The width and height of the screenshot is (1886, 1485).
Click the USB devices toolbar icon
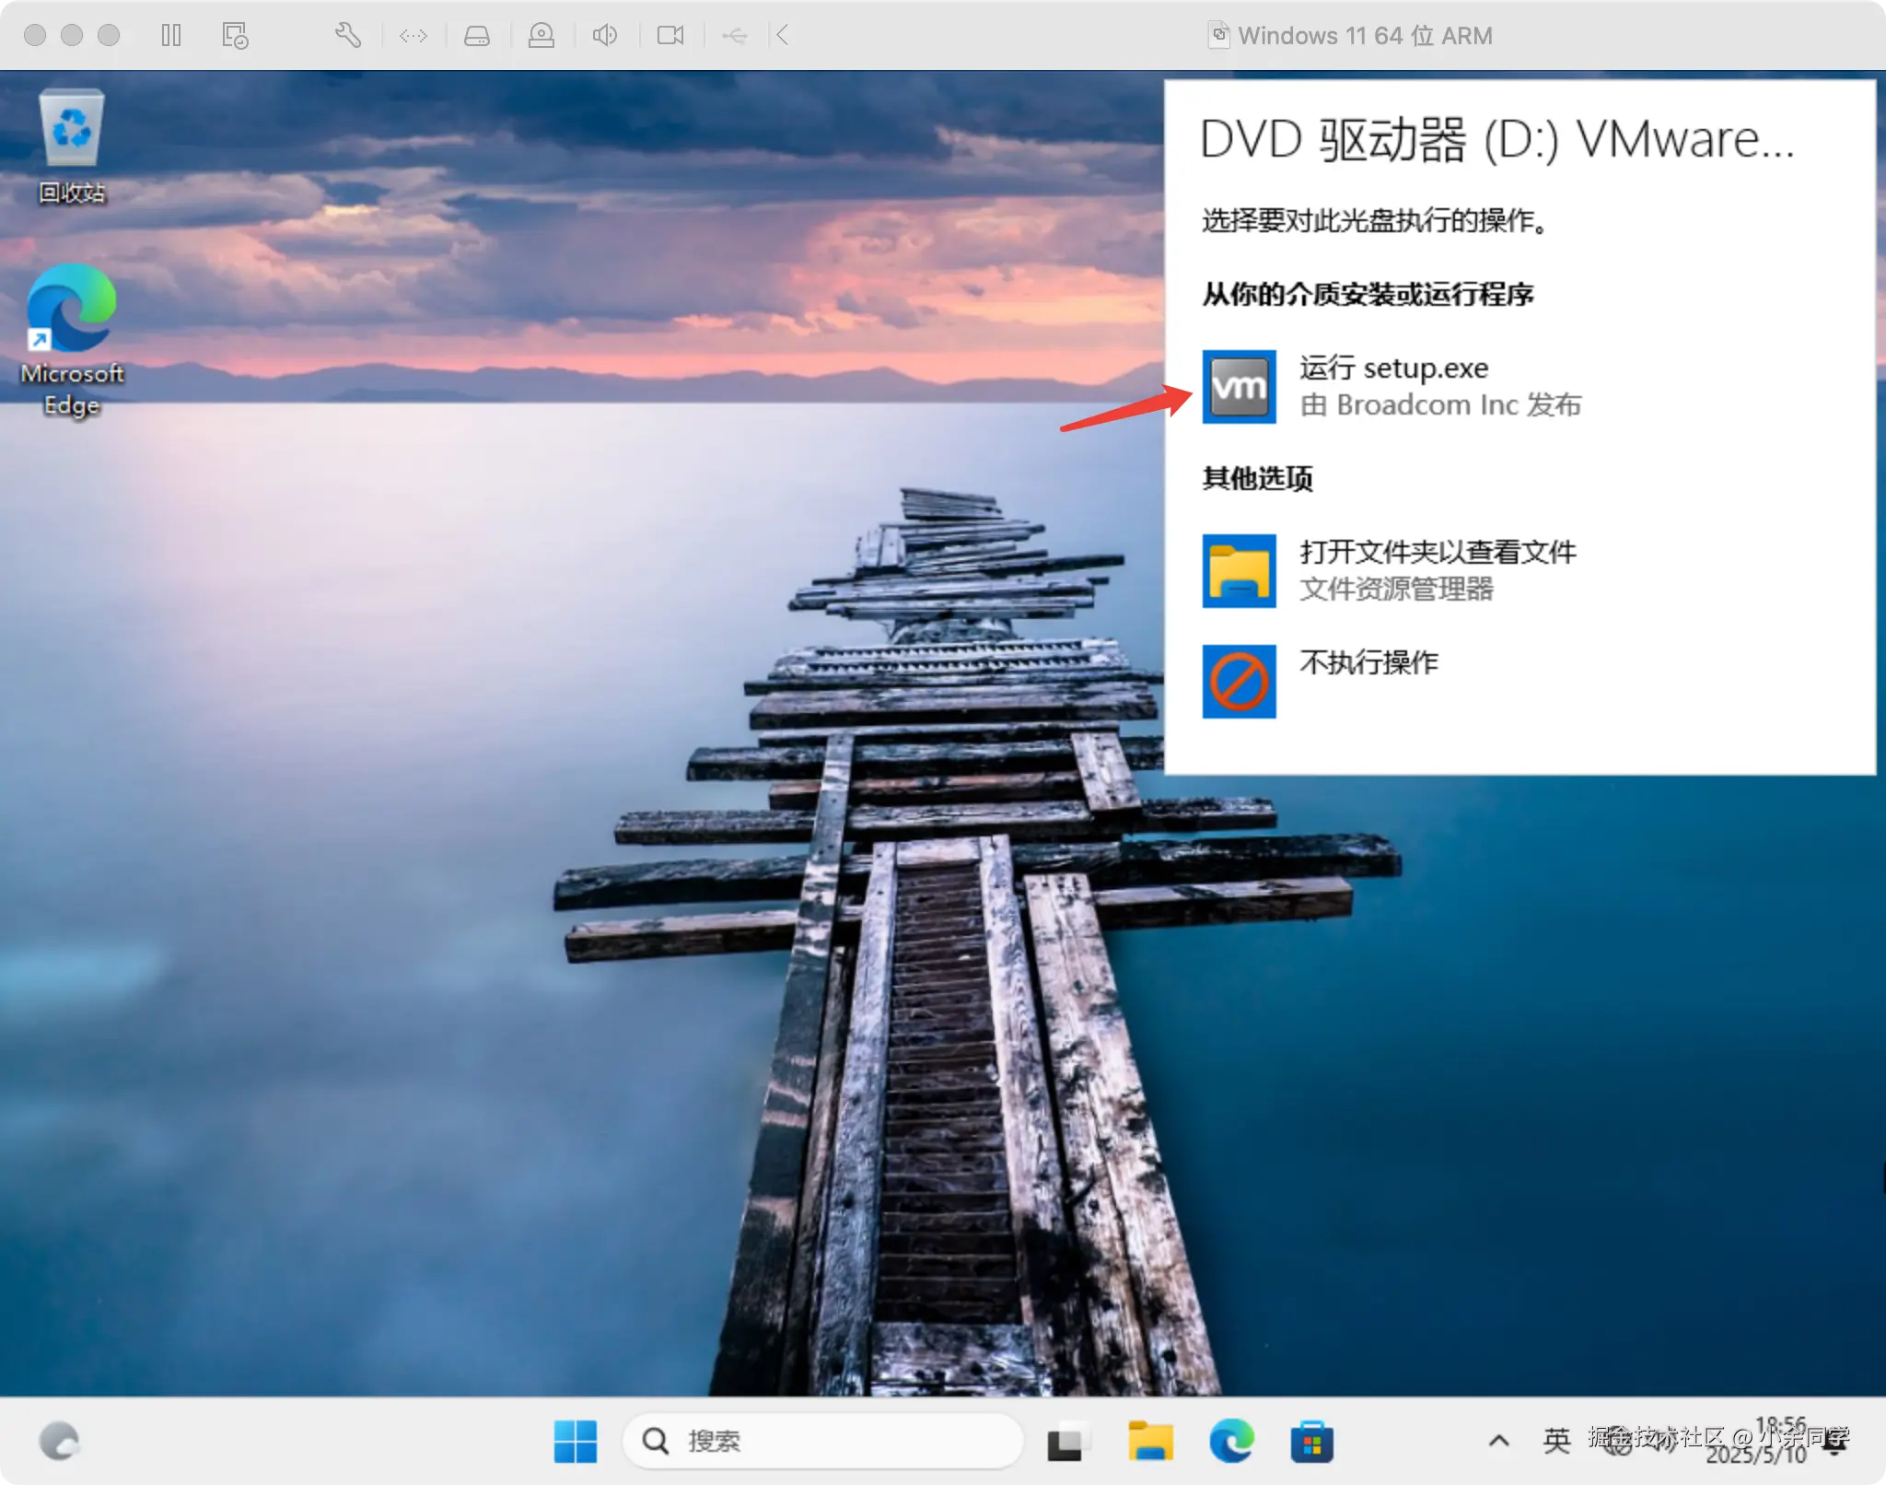point(734,35)
